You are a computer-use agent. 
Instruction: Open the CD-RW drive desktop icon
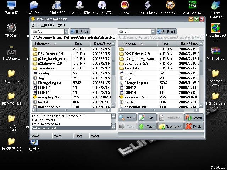tap(102, 5)
